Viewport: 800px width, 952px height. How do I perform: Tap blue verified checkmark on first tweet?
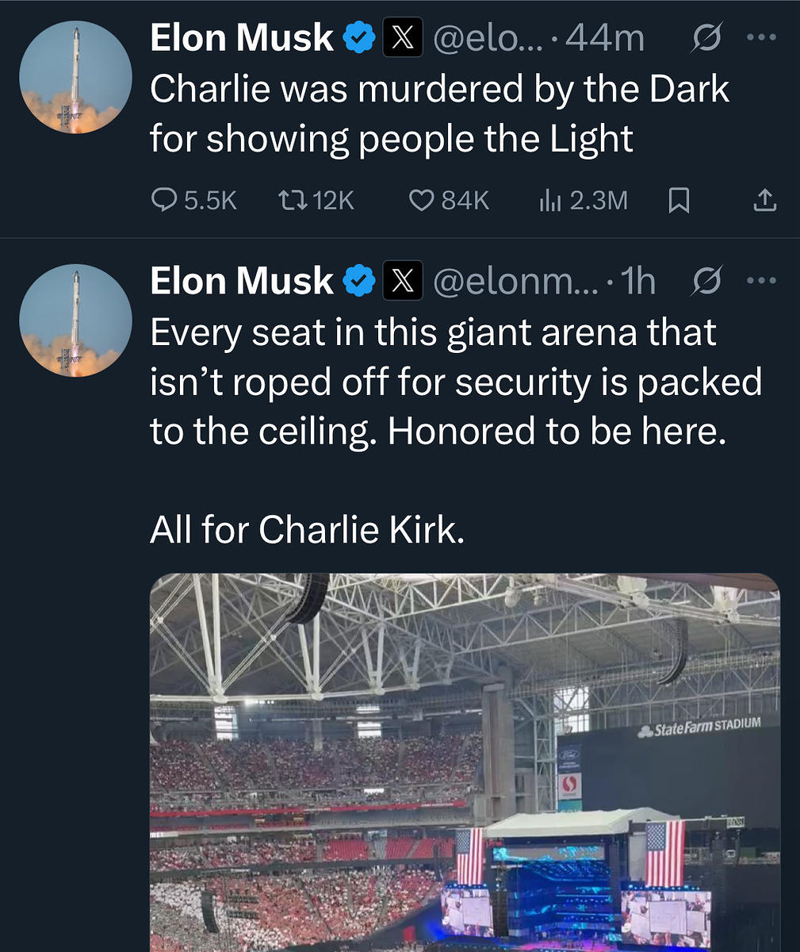tap(358, 38)
